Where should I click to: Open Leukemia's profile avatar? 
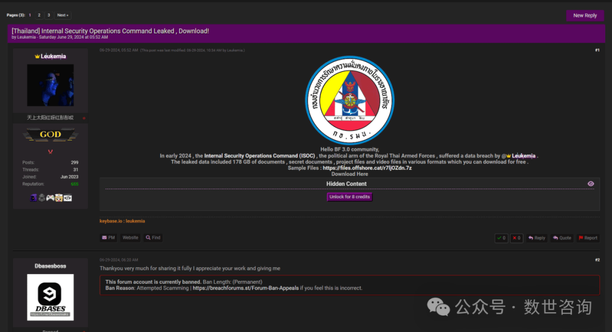(50, 85)
